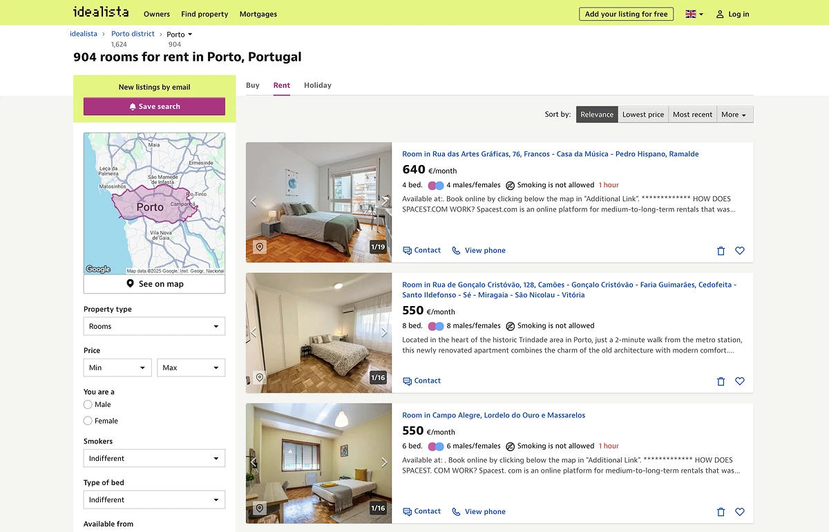Click Add your listing for free
This screenshot has width=829, height=532.
627,14
